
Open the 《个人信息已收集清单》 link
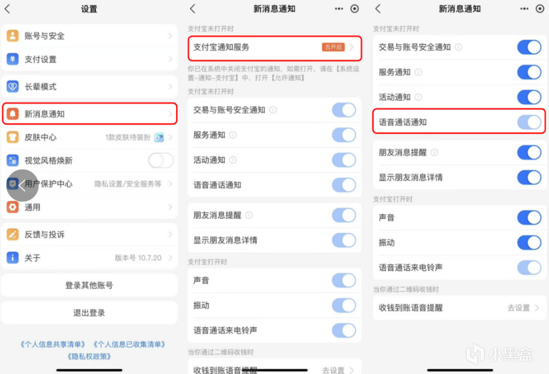click(x=129, y=344)
